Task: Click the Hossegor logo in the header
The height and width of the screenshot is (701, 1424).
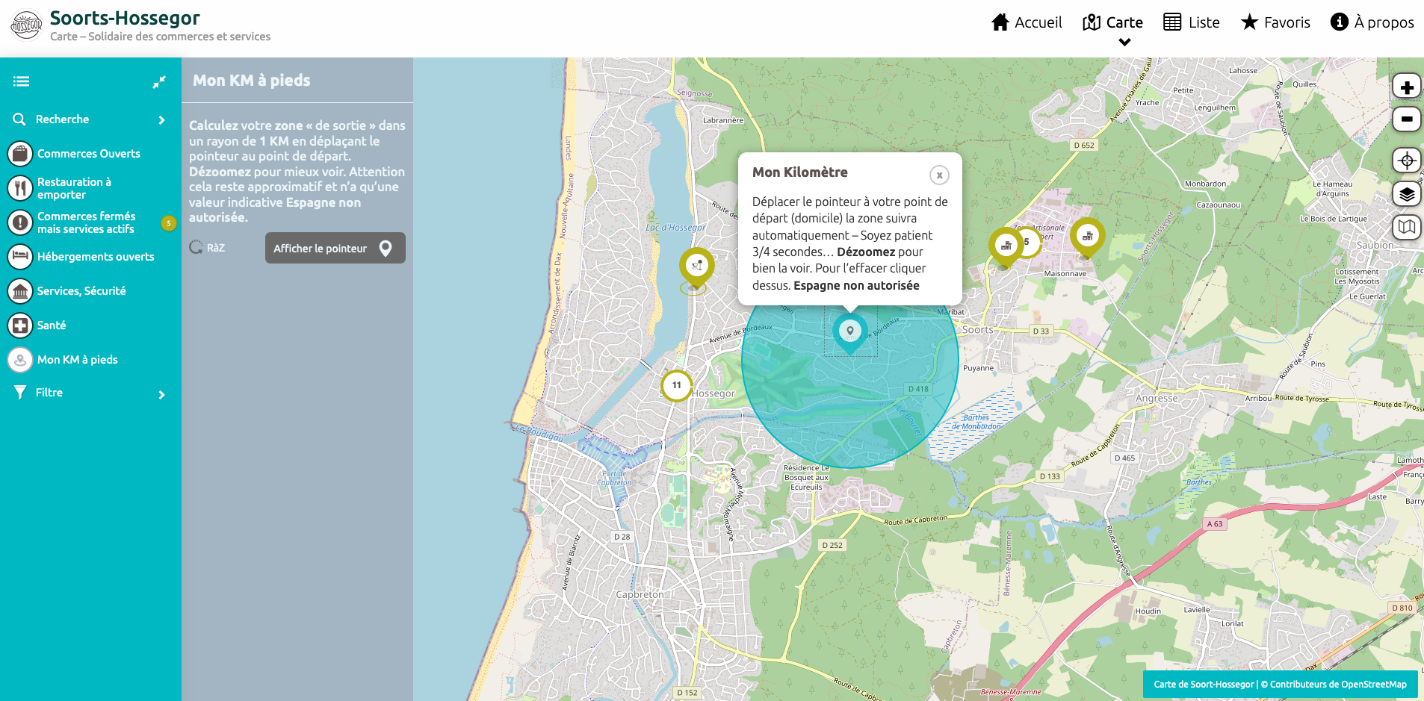Action: (27, 25)
